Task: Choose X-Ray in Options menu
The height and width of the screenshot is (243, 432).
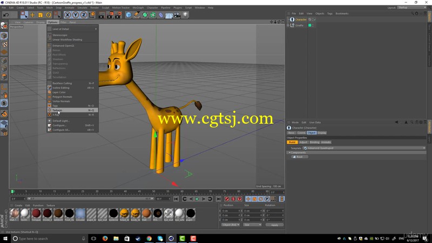Action: pos(73,114)
